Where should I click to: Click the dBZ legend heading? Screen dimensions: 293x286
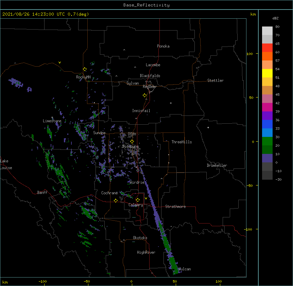pos(275,18)
